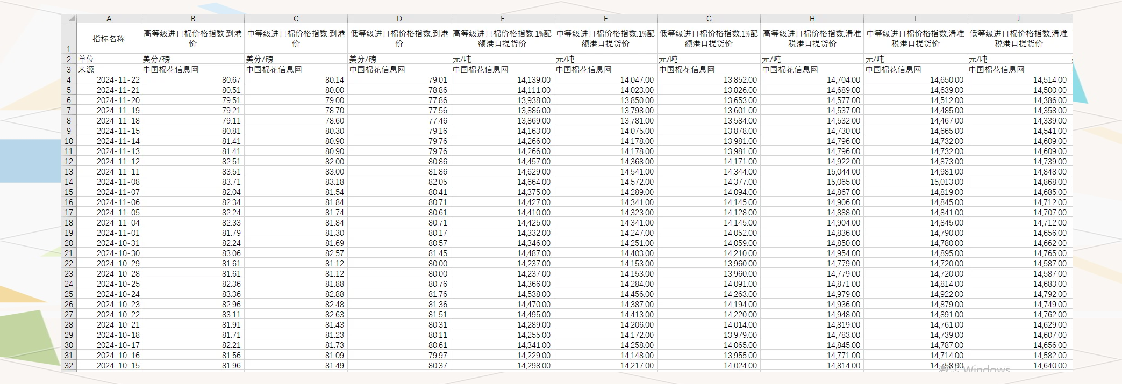Select column E header

click(x=502, y=19)
